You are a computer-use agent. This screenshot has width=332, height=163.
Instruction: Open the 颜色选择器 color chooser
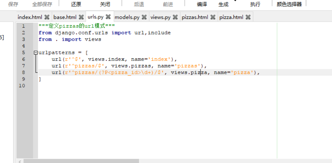tap(289, 4)
